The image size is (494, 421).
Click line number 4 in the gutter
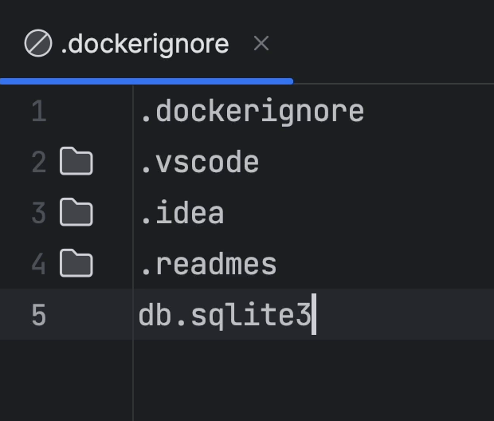pyautogui.click(x=38, y=264)
